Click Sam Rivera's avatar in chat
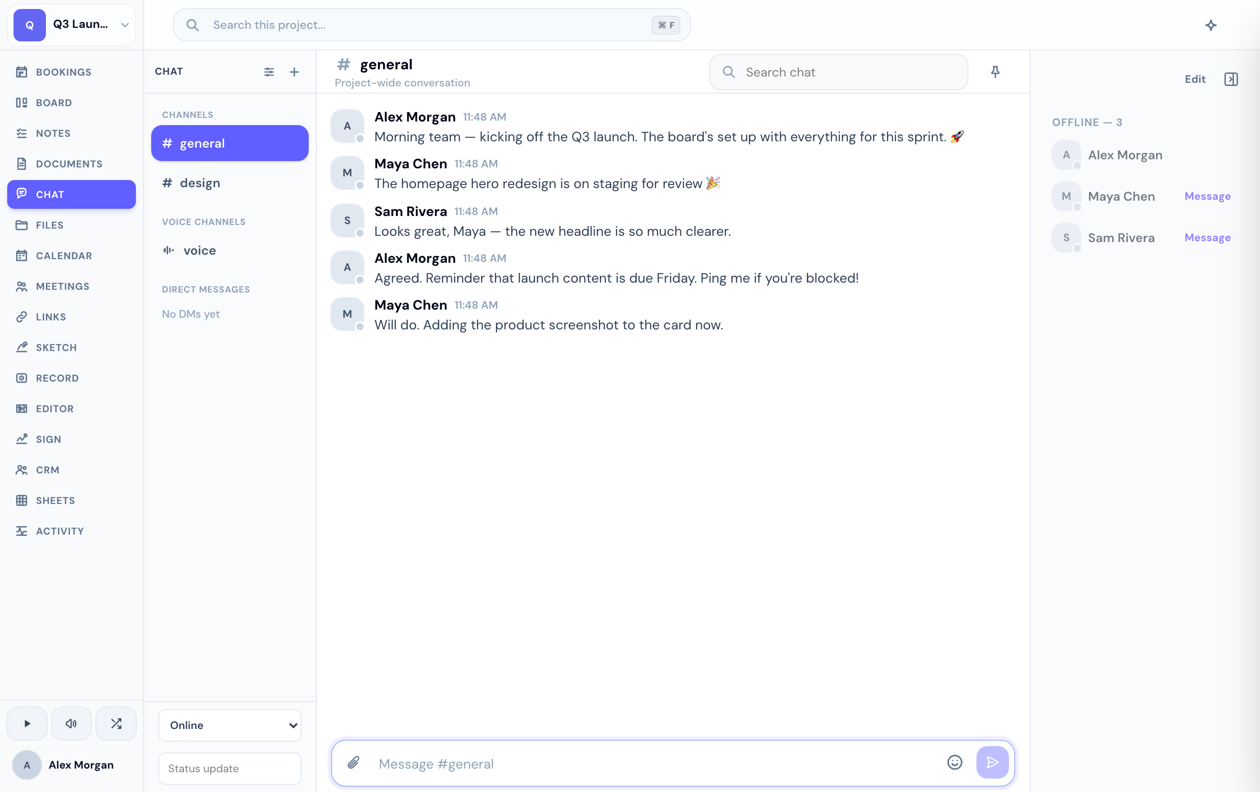The image size is (1260, 792). tap(347, 221)
